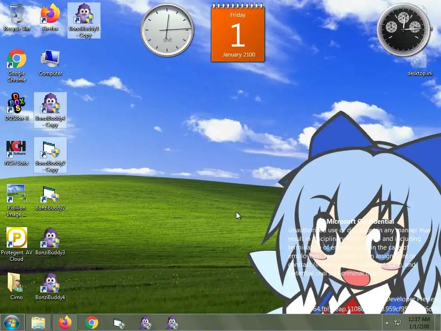The width and height of the screenshot is (441, 331).
Task: Click the network icon in system tray
Action: coord(398,322)
